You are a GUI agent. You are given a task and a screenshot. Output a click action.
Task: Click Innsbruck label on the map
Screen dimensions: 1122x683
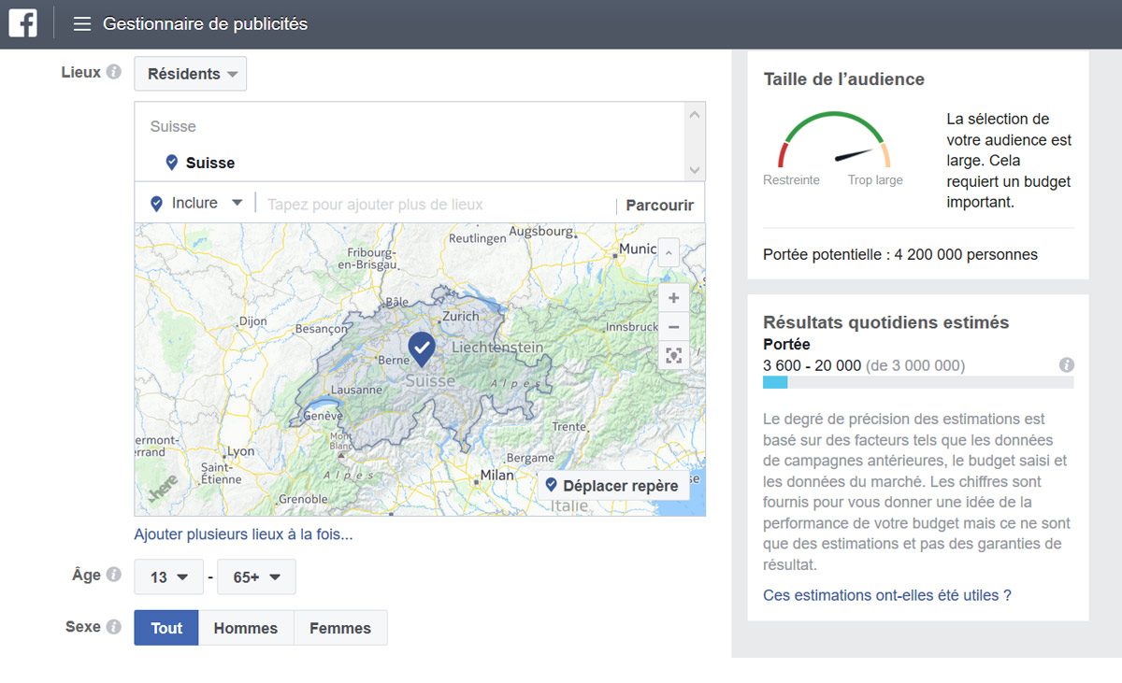tap(632, 327)
